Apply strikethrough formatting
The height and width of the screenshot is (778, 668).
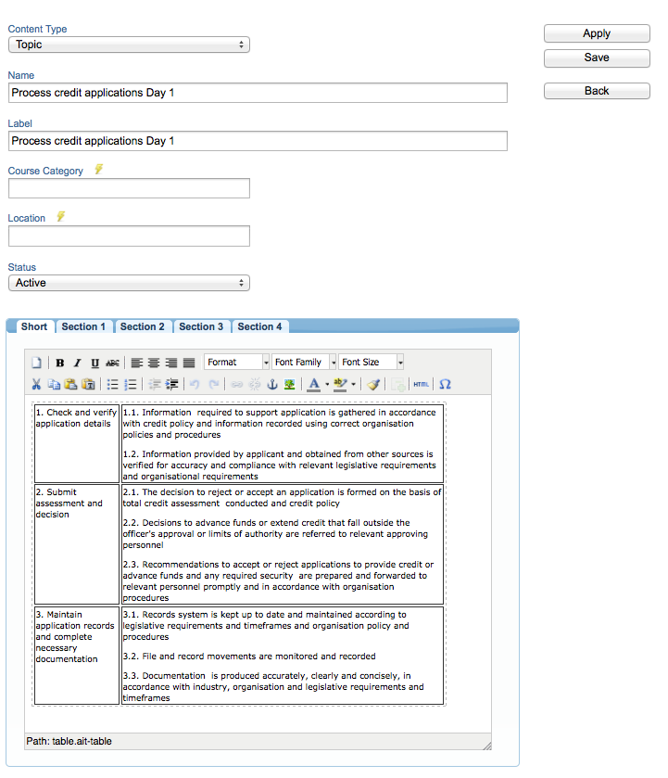click(x=113, y=363)
